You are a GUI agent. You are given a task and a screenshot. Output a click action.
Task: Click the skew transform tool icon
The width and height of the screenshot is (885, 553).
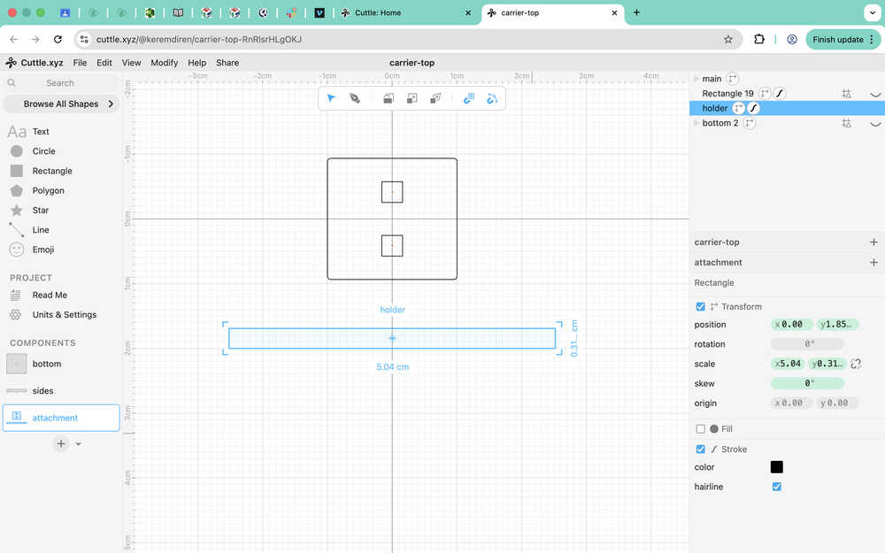(435, 99)
